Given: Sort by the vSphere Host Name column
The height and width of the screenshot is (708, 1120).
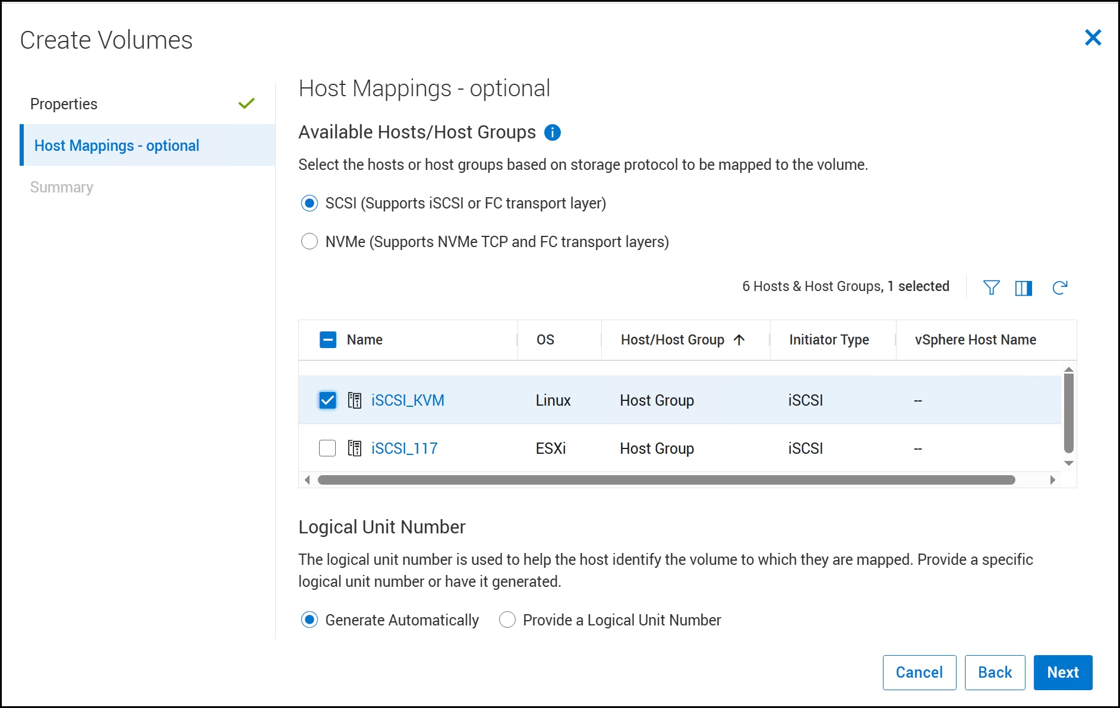Looking at the screenshot, I should (x=976, y=340).
